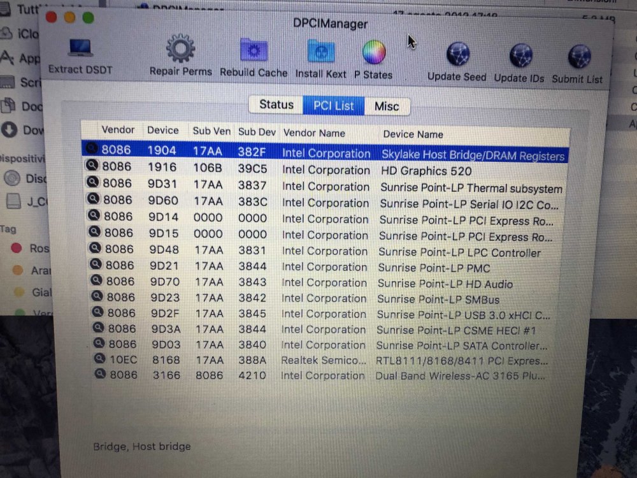Click magnifier icon of HD Audio row
The width and height of the screenshot is (637, 478).
coord(96,280)
